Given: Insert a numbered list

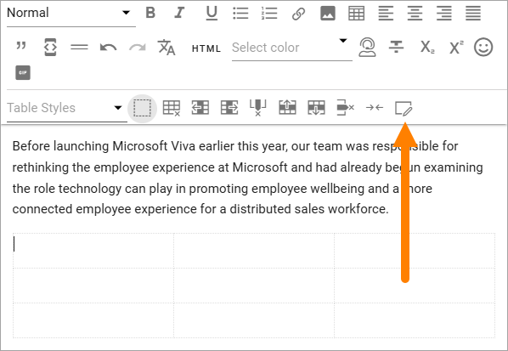Looking at the screenshot, I should pos(269,14).
